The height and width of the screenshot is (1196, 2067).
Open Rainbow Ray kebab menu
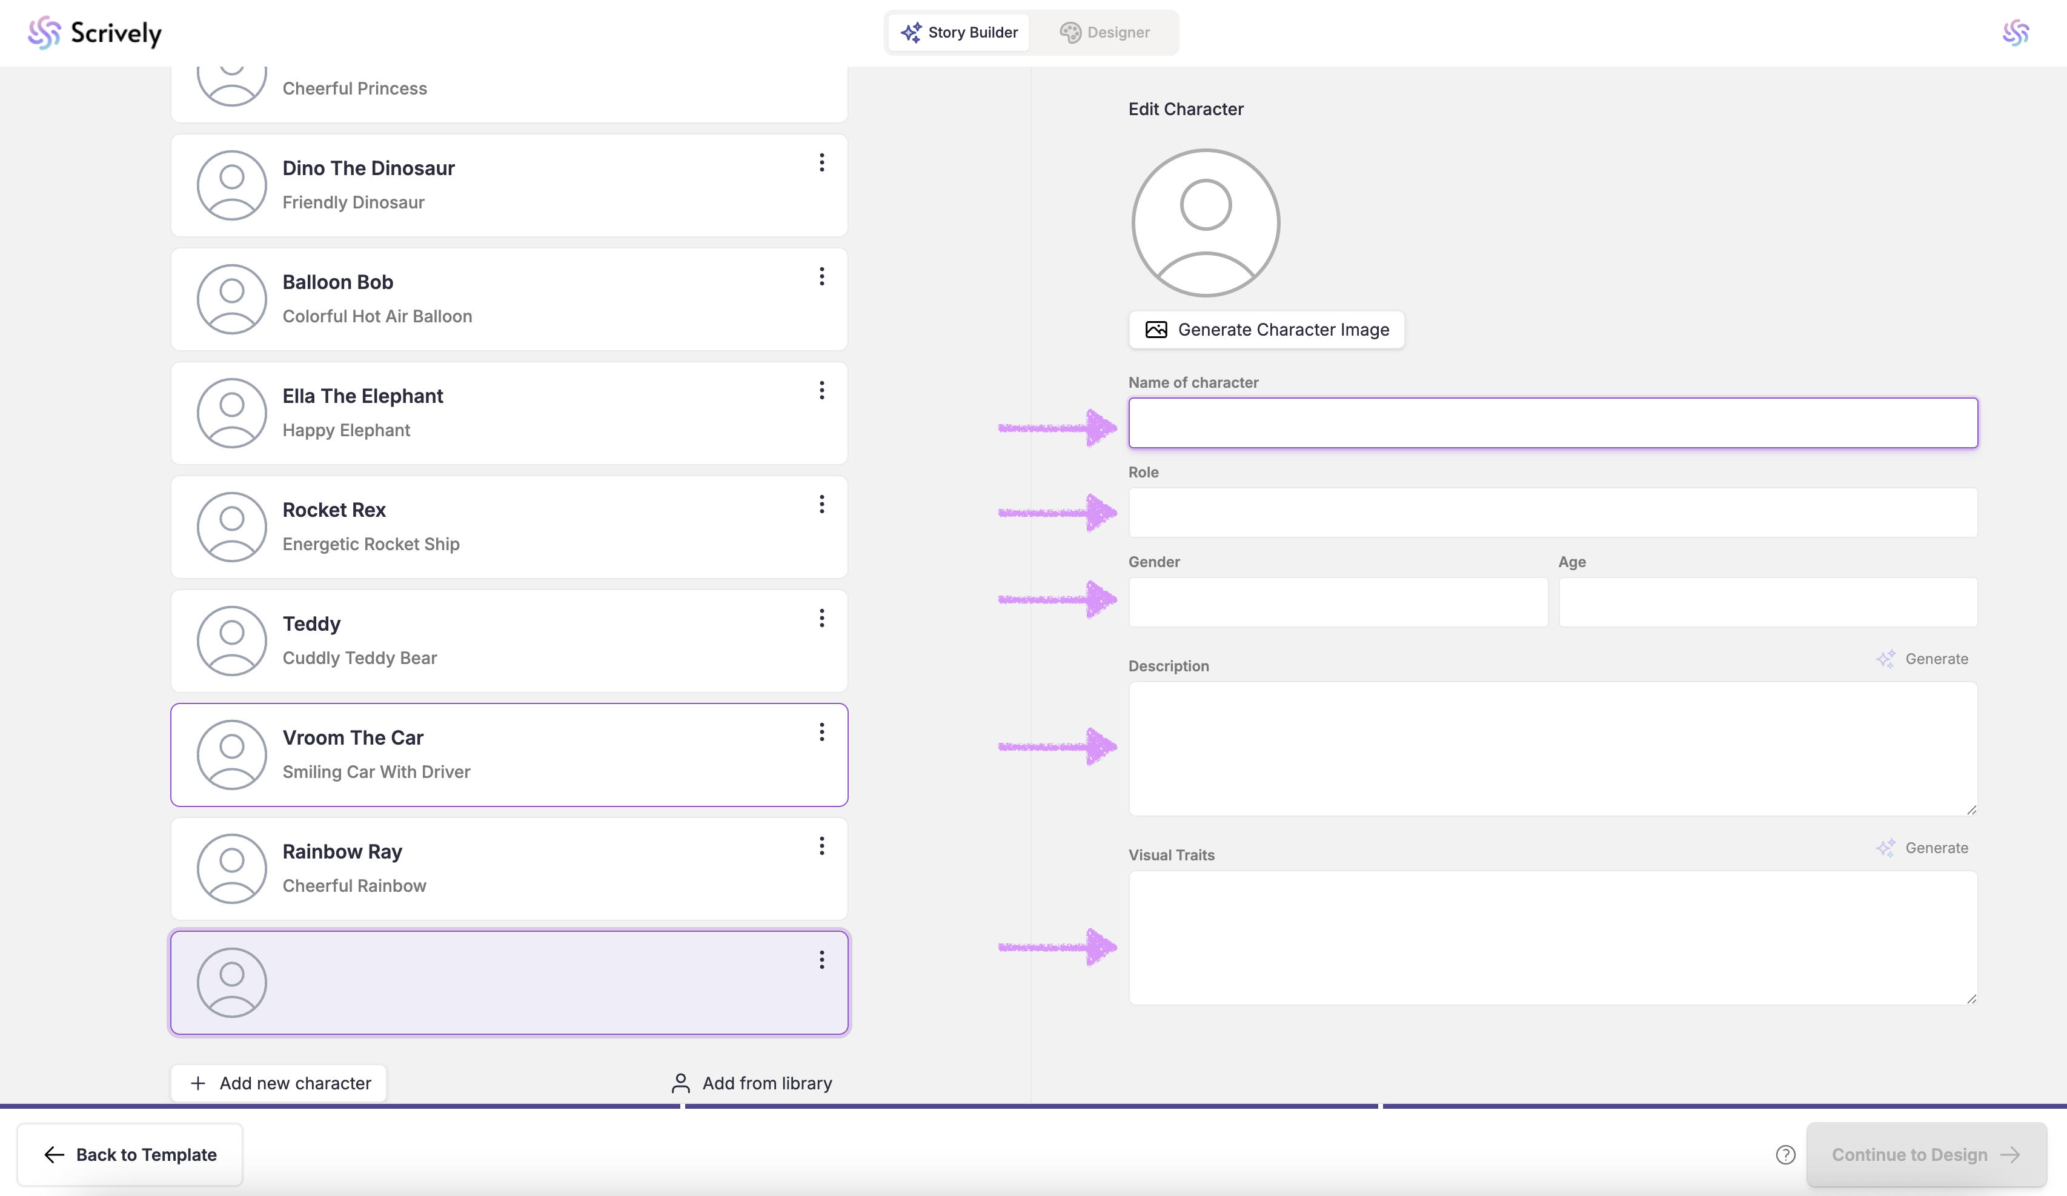821,846
